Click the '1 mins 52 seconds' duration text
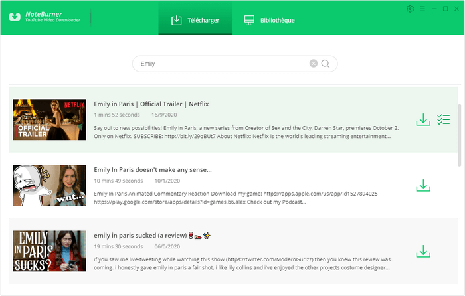465x296 pixels. (117, 115)
